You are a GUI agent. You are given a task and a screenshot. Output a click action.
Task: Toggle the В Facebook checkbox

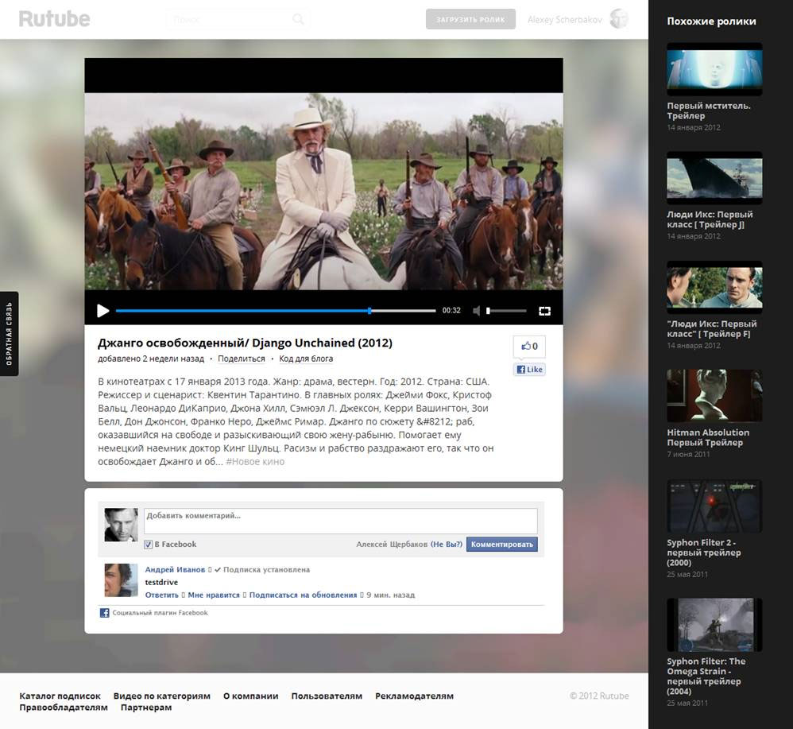pyautogui.click(x=148, y=545)
